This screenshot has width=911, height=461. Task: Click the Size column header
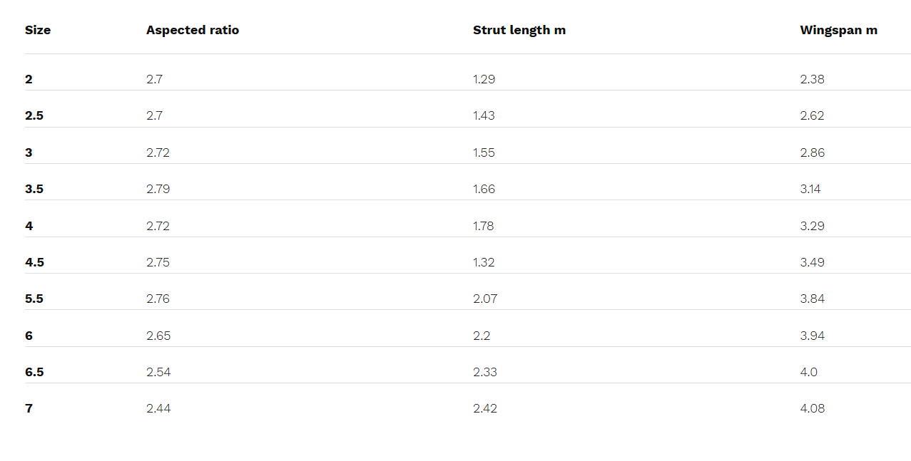(x=38, y=30)
